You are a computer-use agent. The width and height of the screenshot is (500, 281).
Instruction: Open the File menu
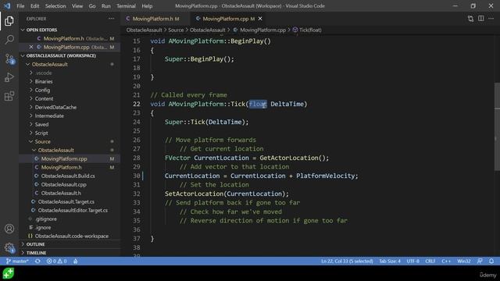click(20, 6)
